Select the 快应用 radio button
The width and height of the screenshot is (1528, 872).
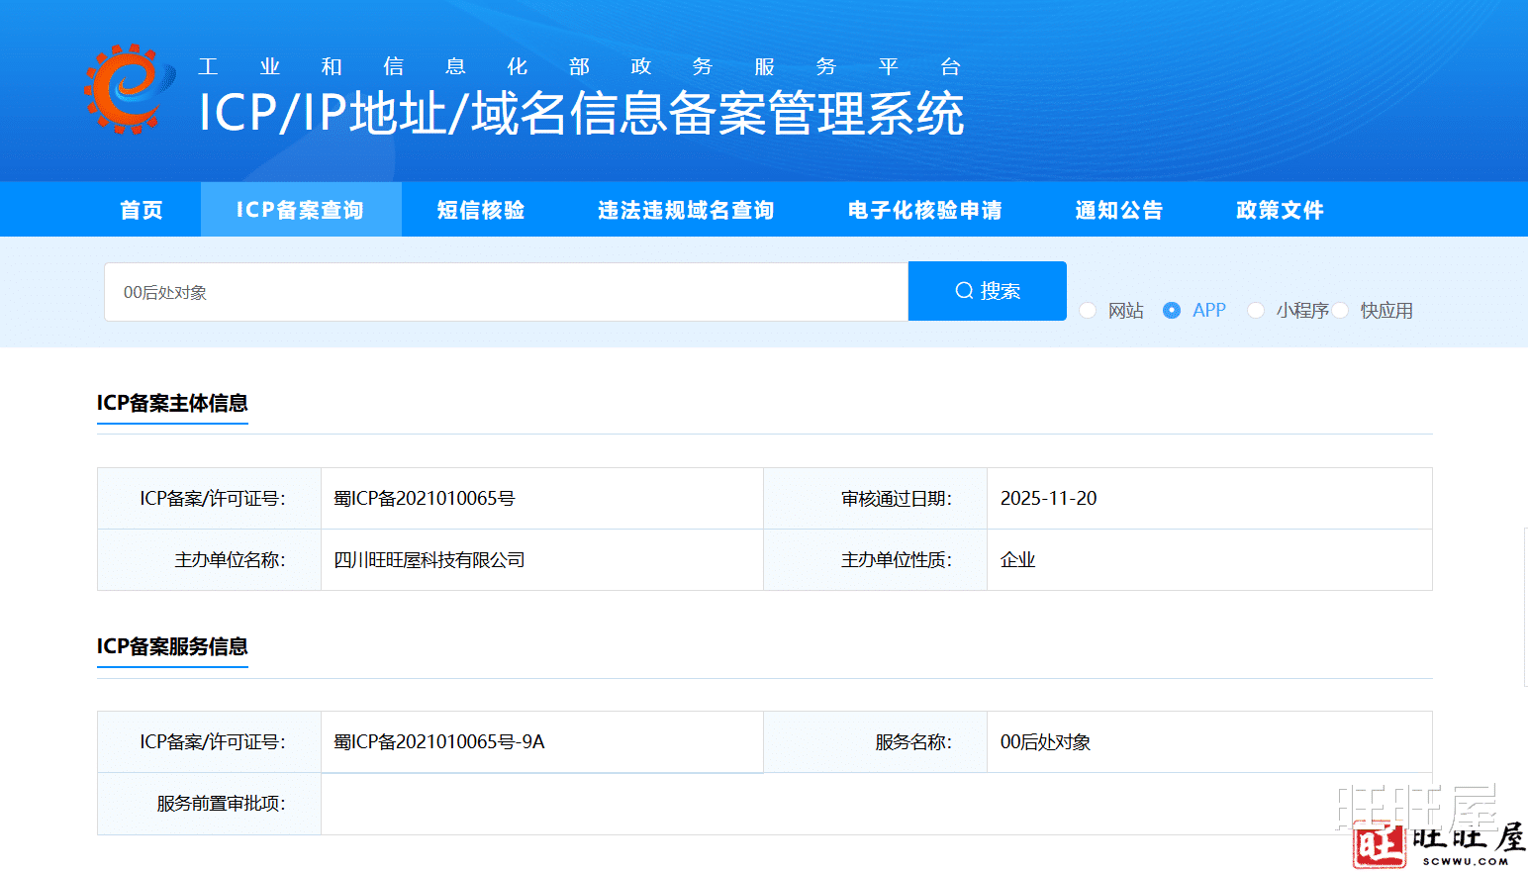[1340, 311]
